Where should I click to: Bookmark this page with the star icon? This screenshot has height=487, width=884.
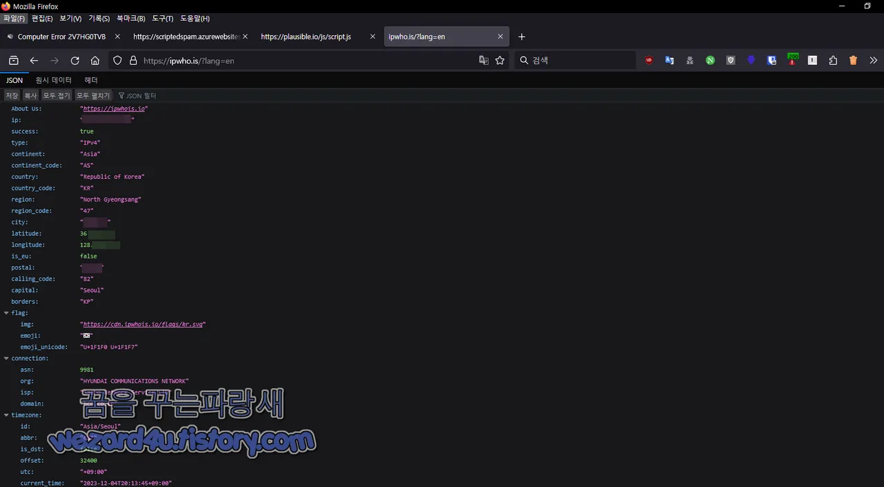pos(500,61)
